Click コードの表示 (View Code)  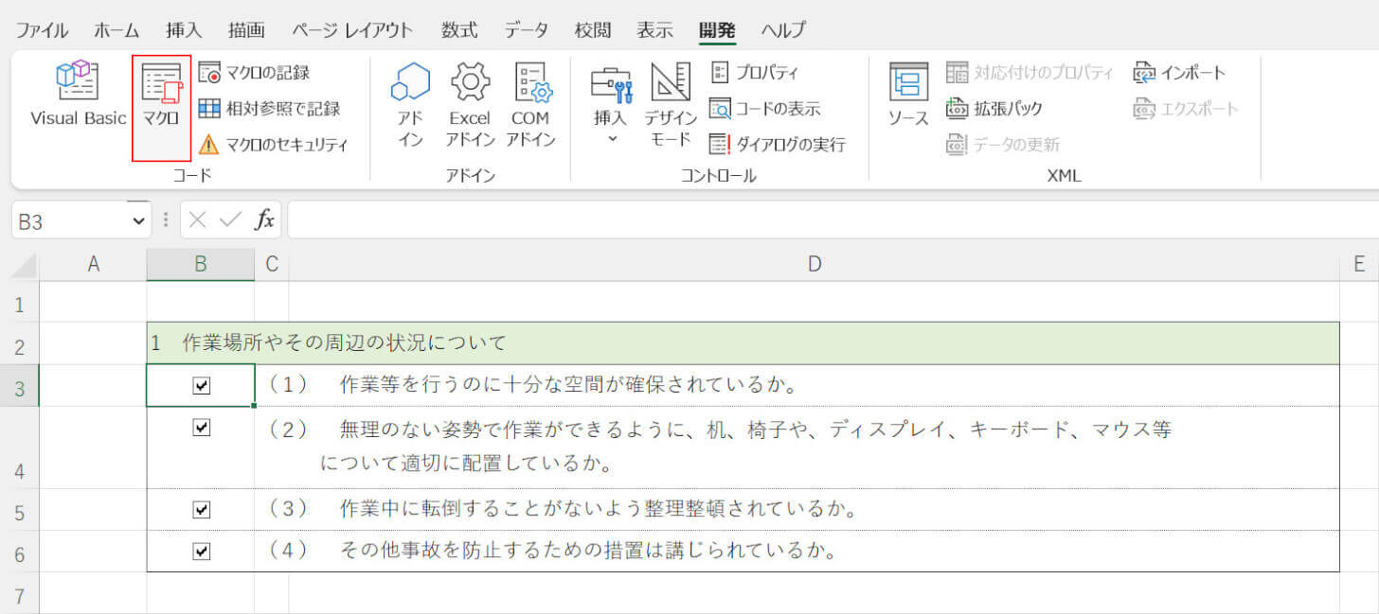(x=775, y=108)
